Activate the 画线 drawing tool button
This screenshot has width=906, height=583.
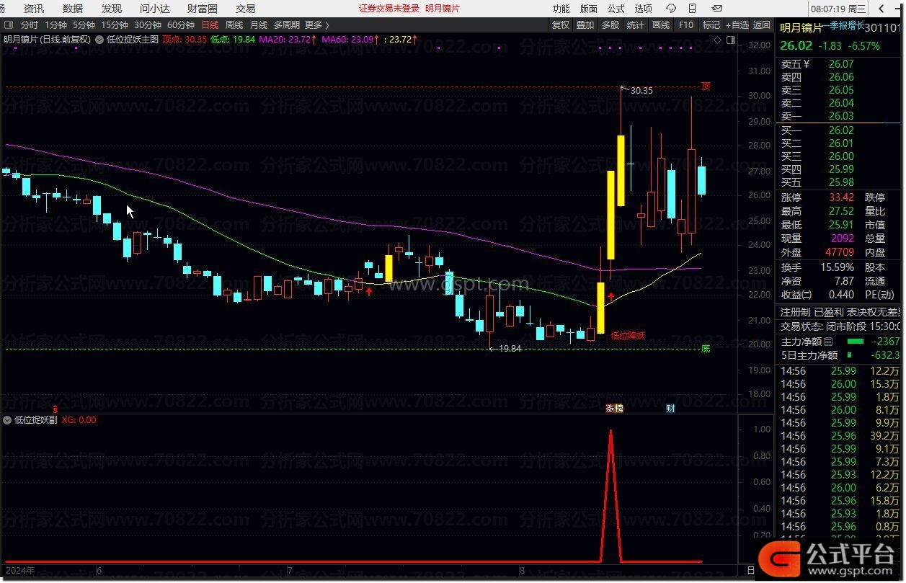661,25
